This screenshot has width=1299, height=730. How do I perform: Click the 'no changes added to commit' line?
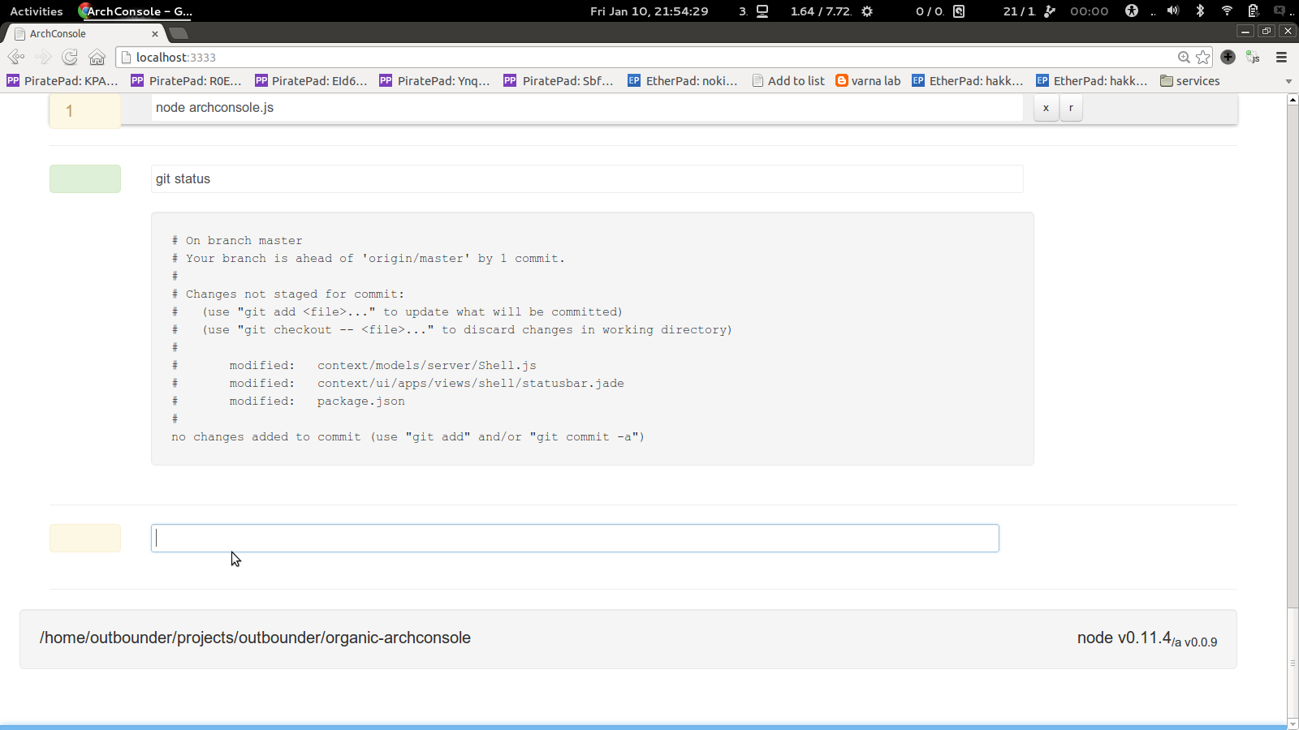click(x=408, y=436)
